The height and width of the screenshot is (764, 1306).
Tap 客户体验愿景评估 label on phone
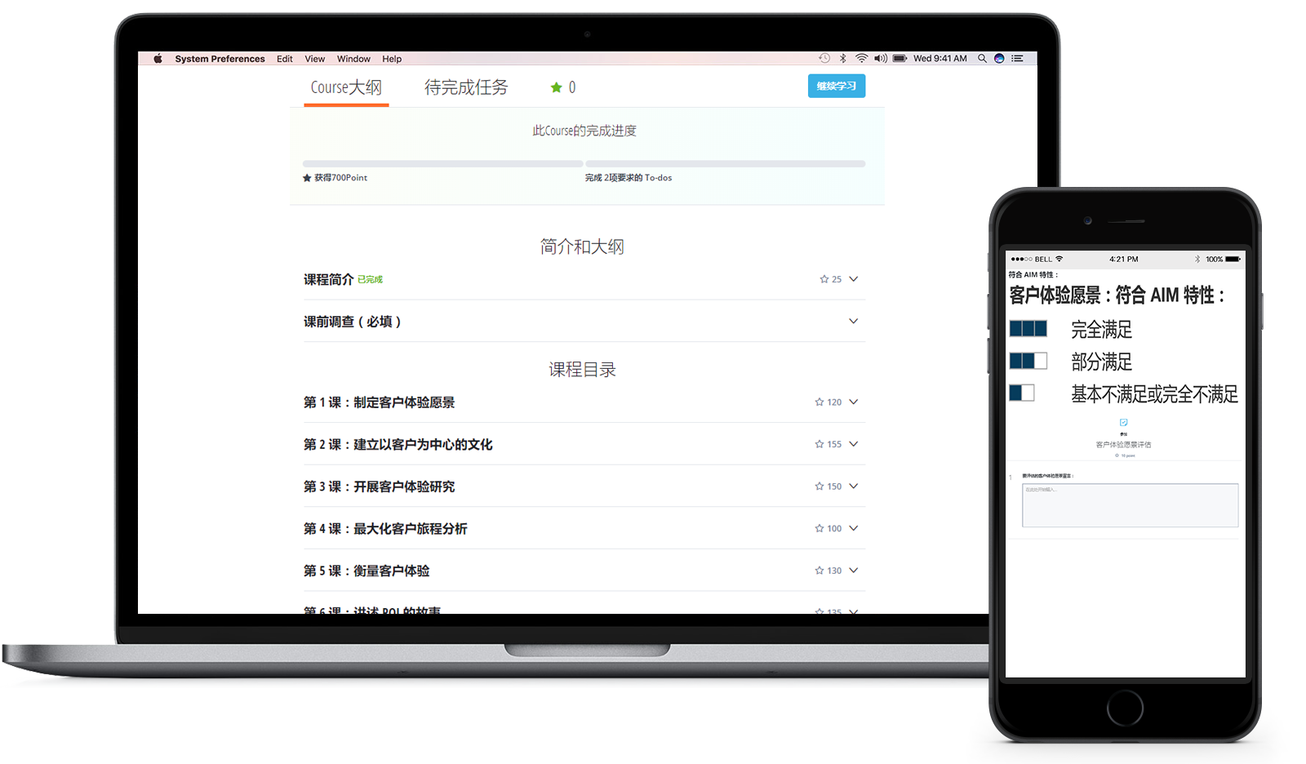(1123, 445)
